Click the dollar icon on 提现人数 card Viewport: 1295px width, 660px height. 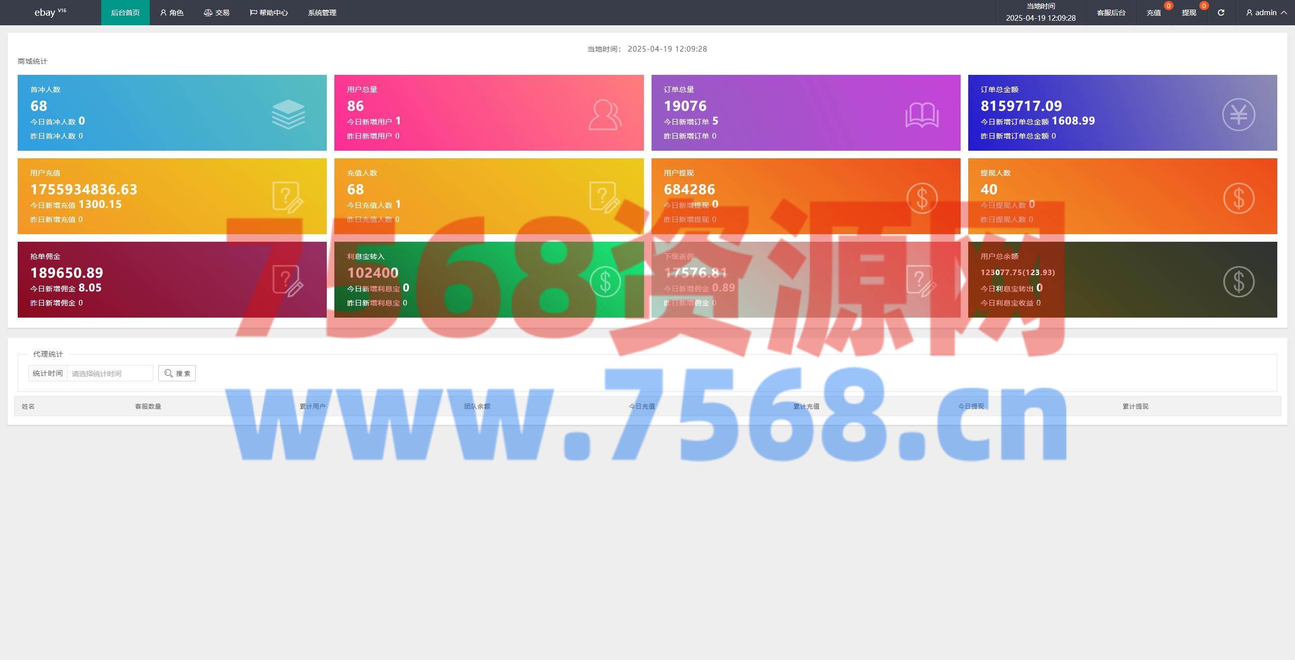click(x=1238, y=198)
